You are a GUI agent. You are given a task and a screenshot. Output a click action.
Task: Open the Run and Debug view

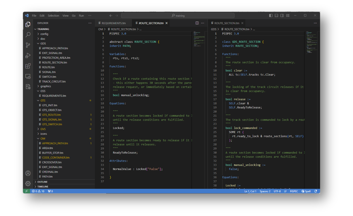click(x=28, y=55)
